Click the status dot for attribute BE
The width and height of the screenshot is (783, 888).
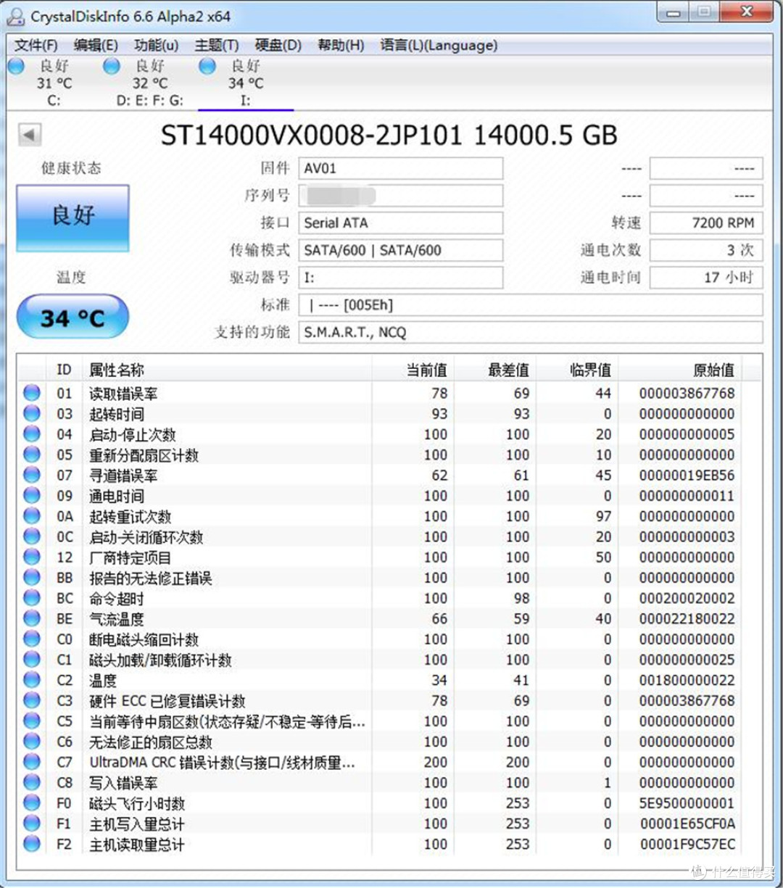[x=32, y=618]
